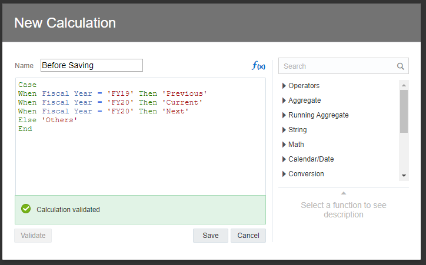The height and width of the screenshot is (265, 426).
Task: Expand the String functions category
Action: tap(284, 130)
